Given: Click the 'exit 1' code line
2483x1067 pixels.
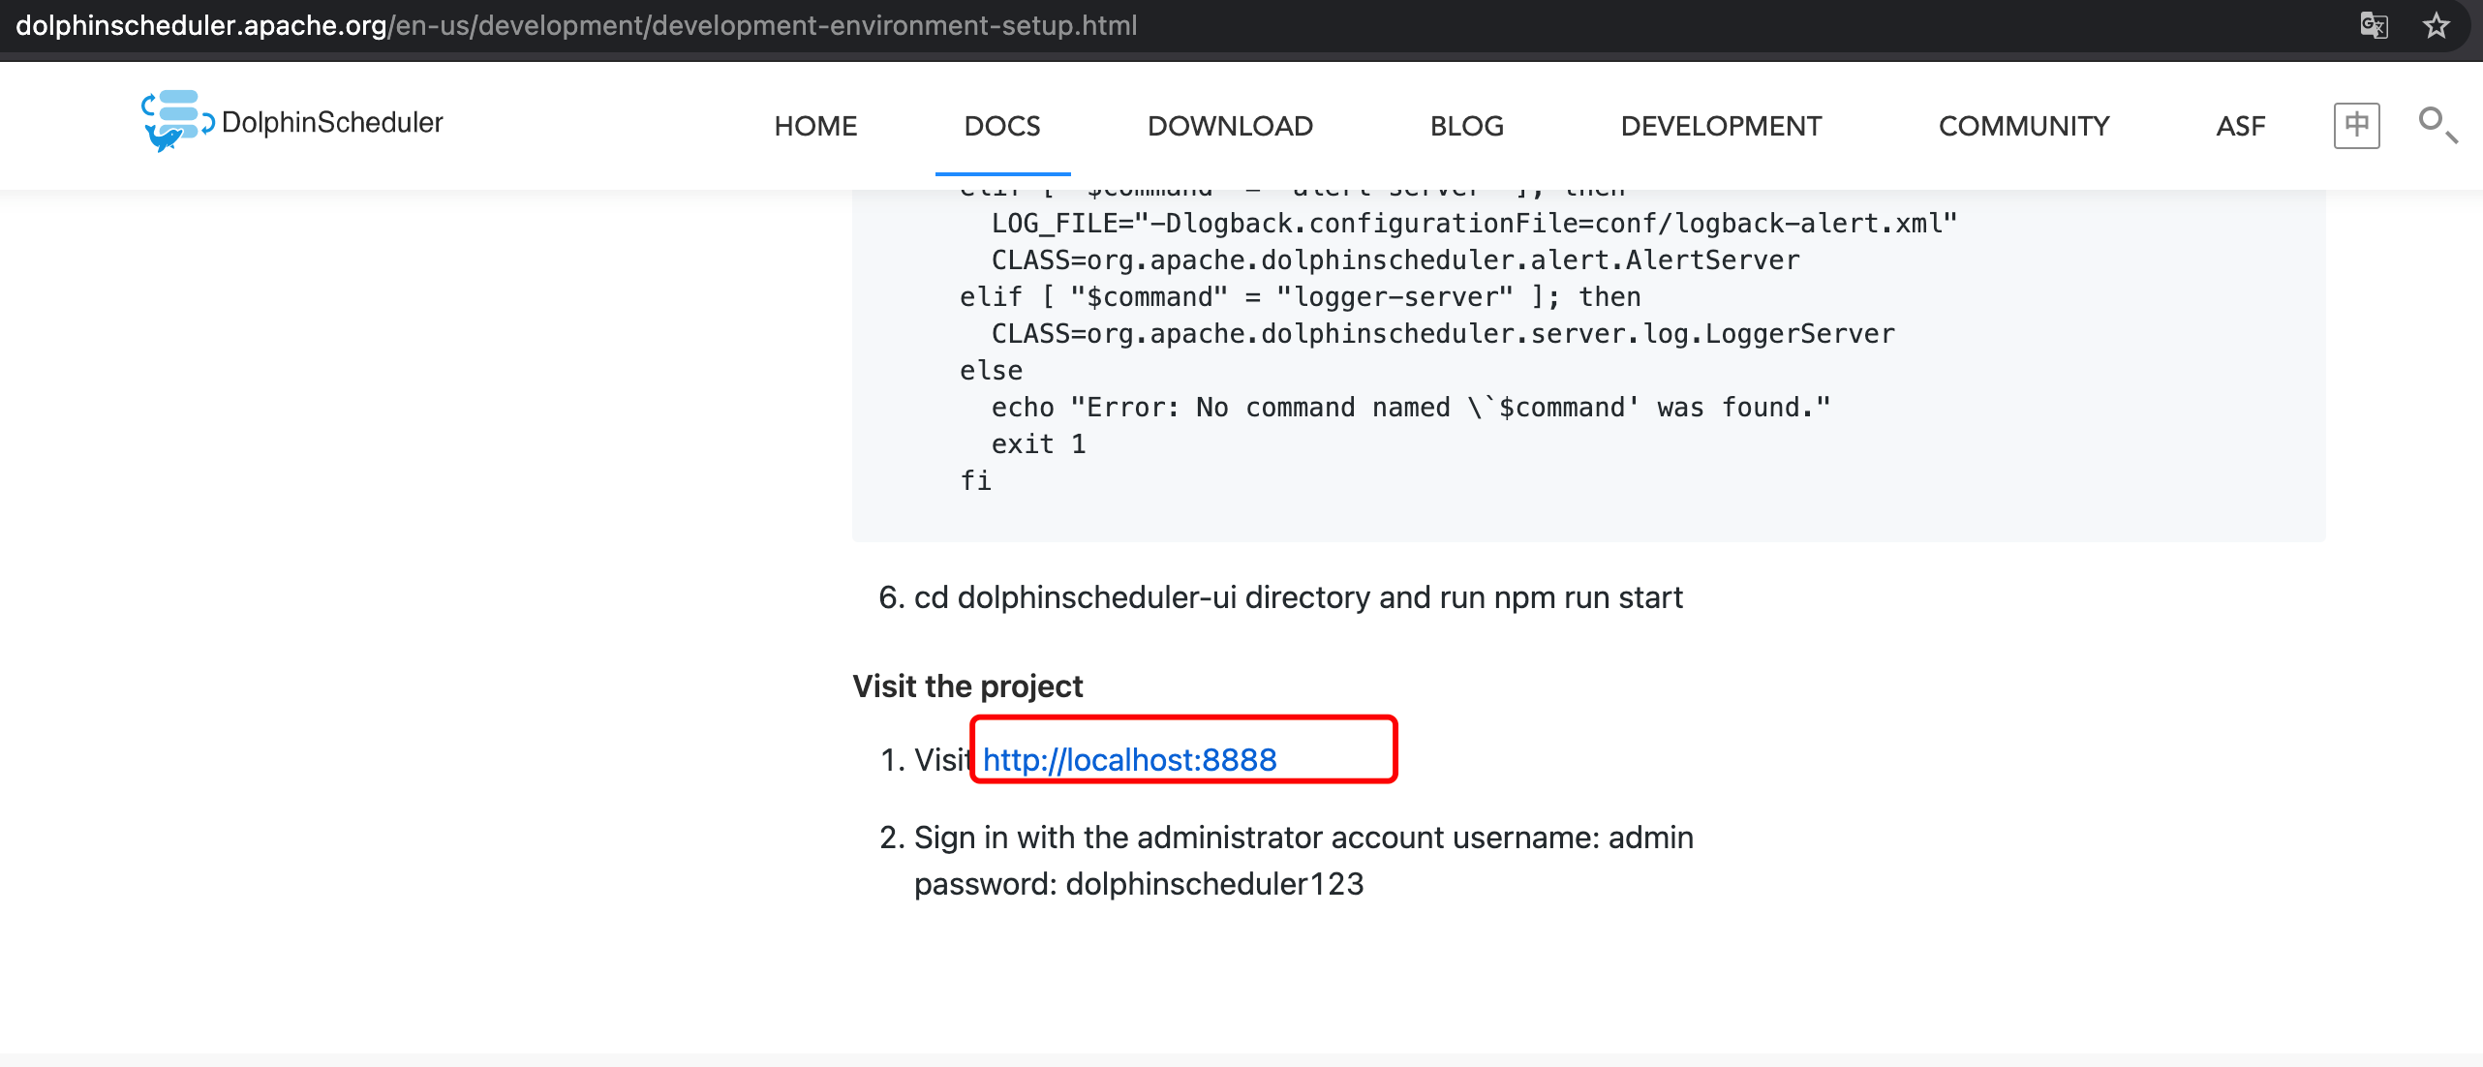Looking at the screenshot, I should point(1038,444).
